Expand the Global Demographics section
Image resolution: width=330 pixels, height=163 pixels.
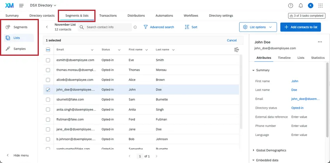tap(254, 150)
